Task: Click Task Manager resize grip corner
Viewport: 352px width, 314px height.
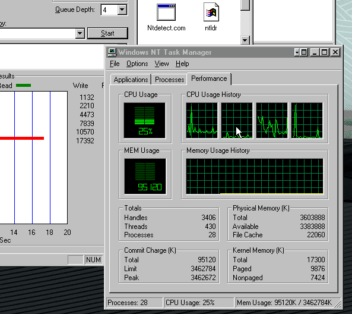Action: point(337,304)
